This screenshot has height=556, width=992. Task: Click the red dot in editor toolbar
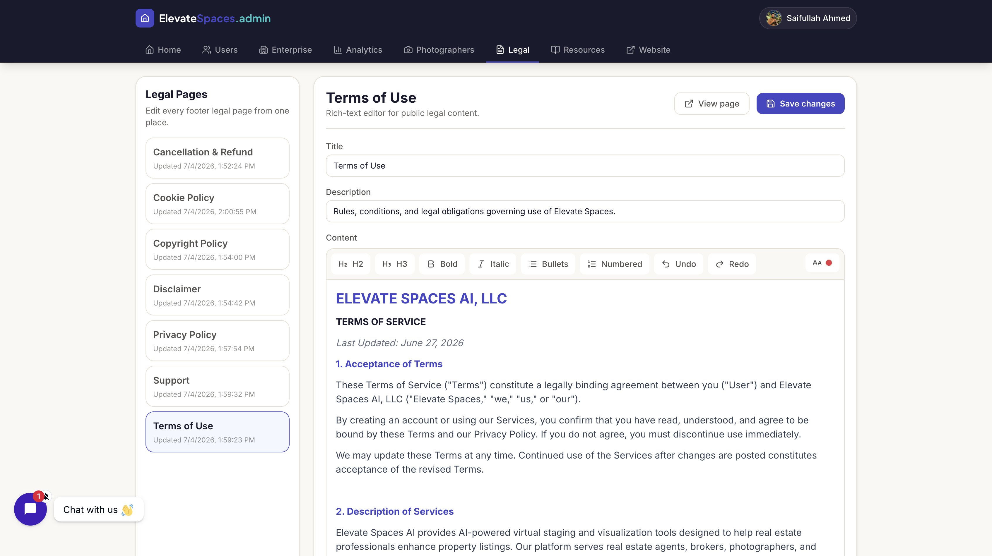(x=829, y=263)
